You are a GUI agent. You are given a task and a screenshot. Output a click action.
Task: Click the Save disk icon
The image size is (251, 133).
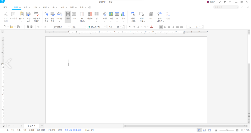click(19, 27)
